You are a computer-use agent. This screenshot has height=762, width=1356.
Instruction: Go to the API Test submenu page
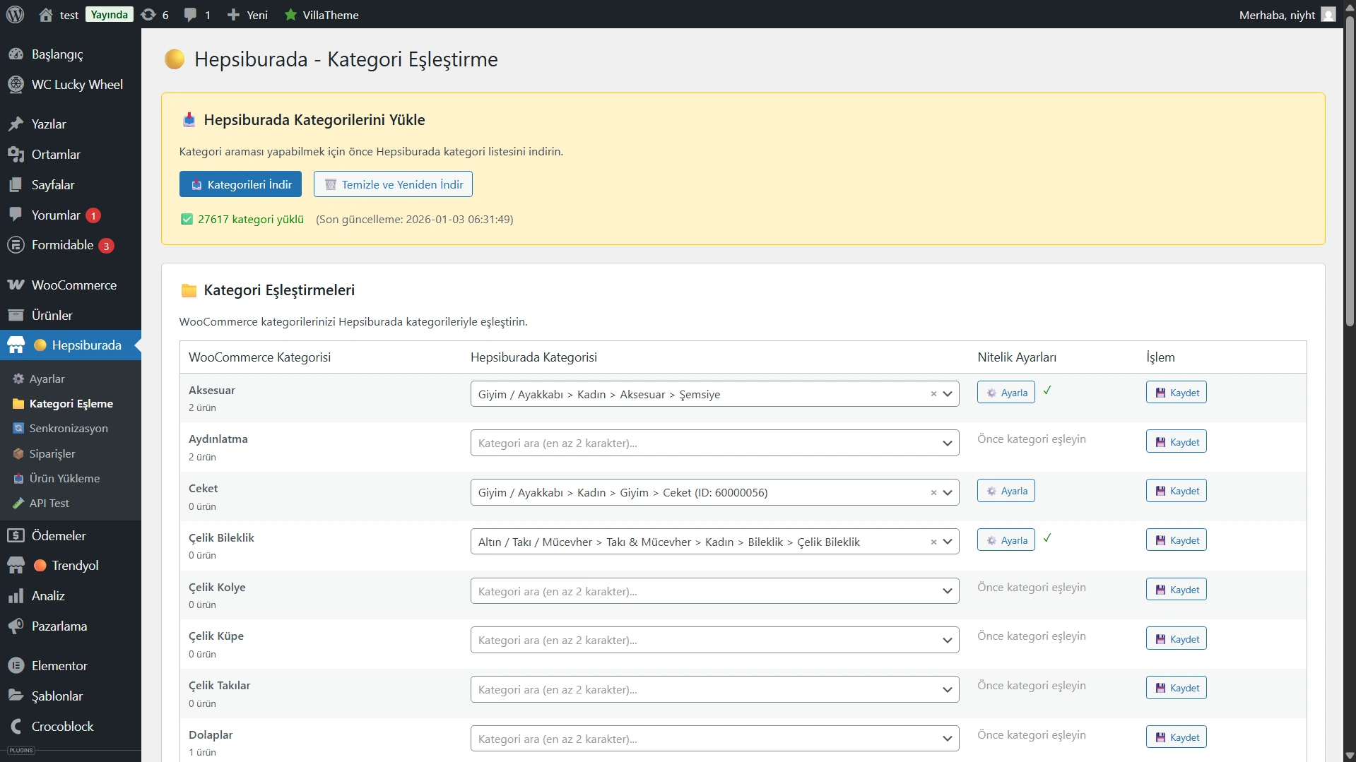[x=49, y=503]
